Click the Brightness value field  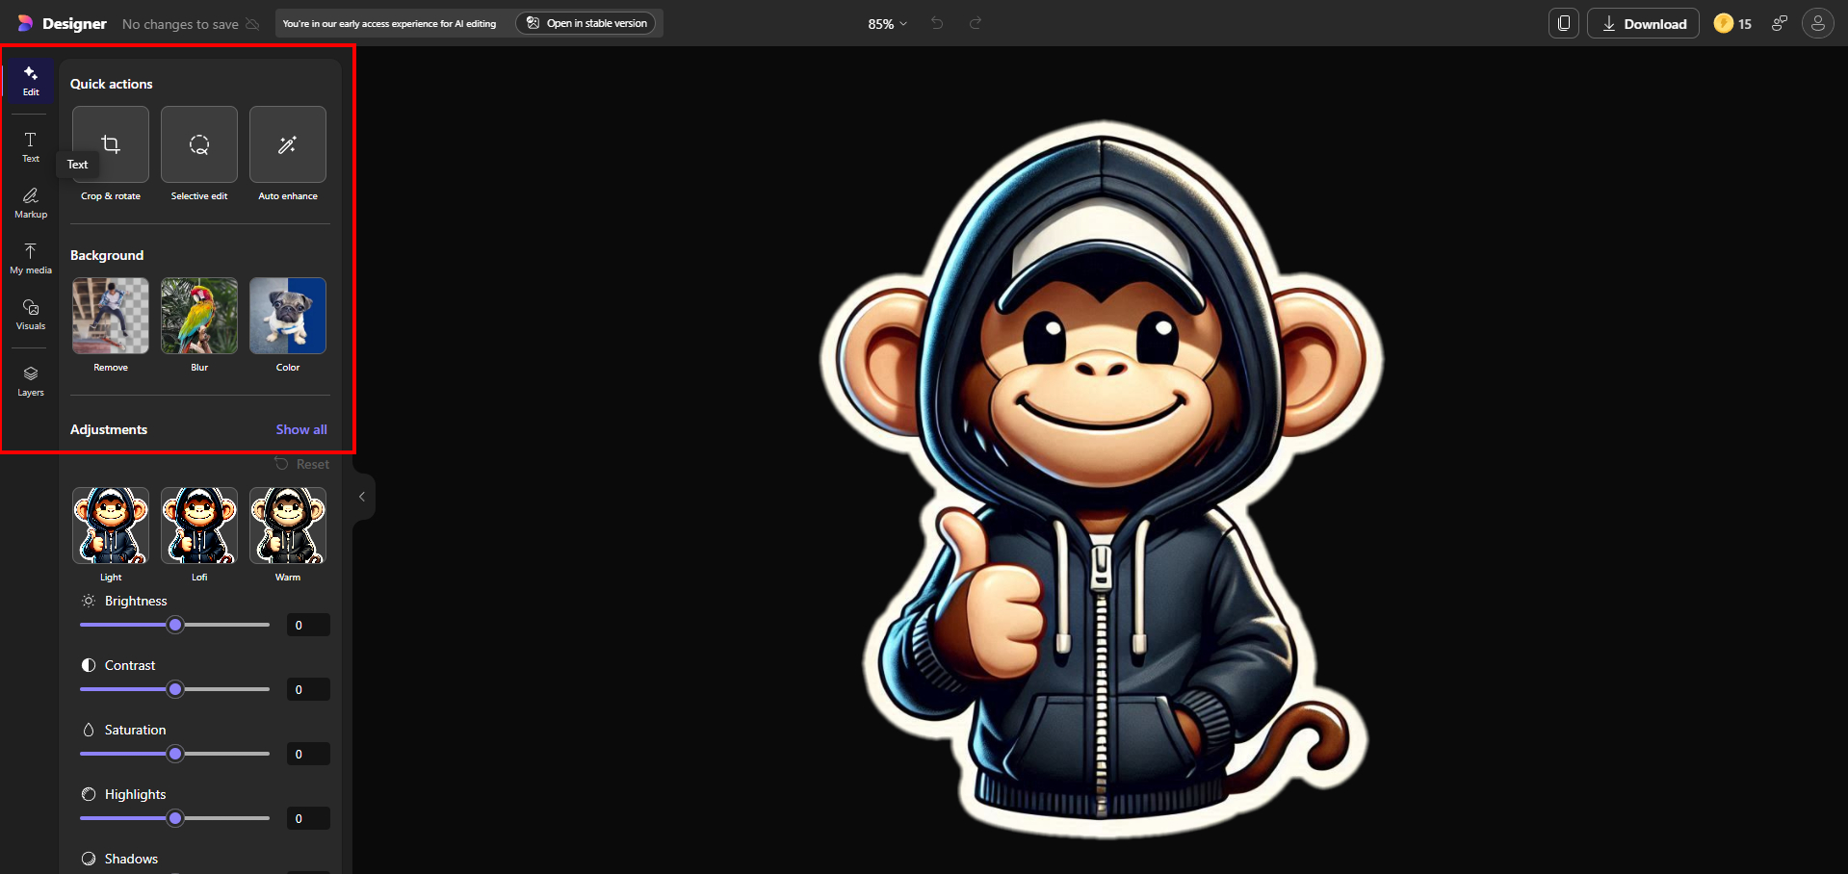click(308, 625)
